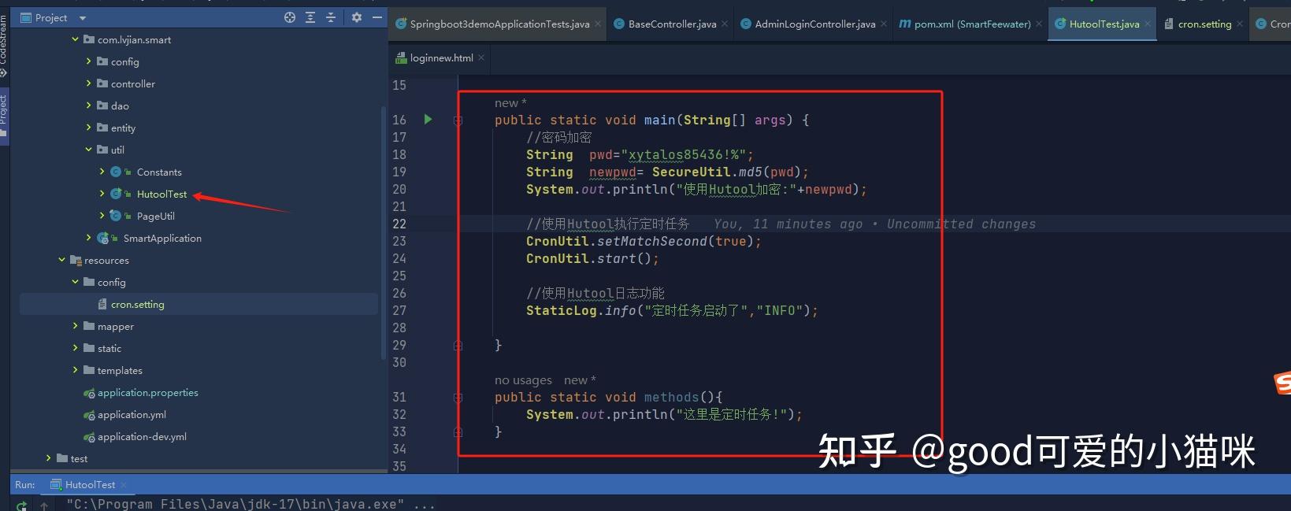The height and width of the screenshot is (511, 1291).
Task: Click the fold end marker at line 33
Action: point(458,432)
